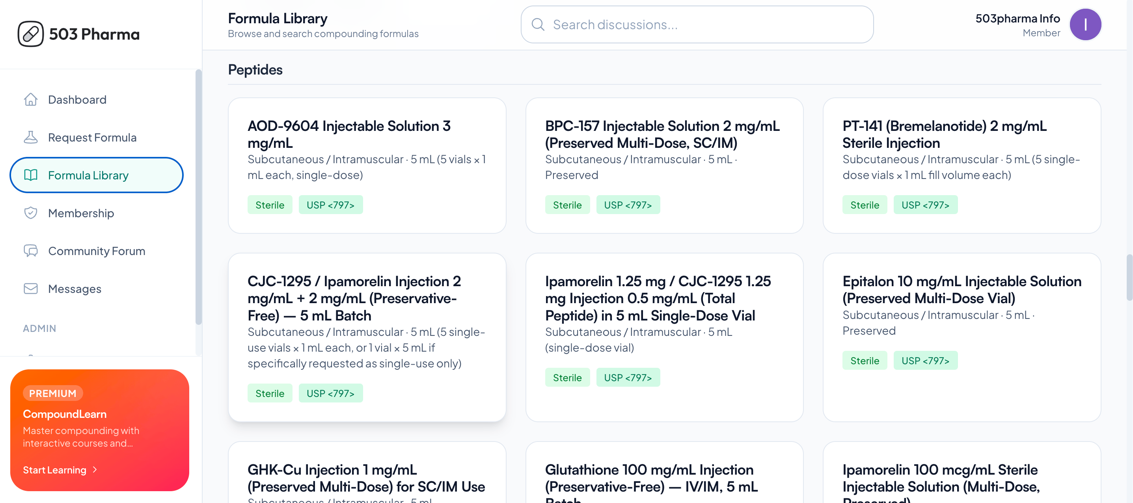The height and width of the screenshot is (503, 1133).
Task: Open BPC-157 Injectable Solution formula card
Action: tap(664, 165)
